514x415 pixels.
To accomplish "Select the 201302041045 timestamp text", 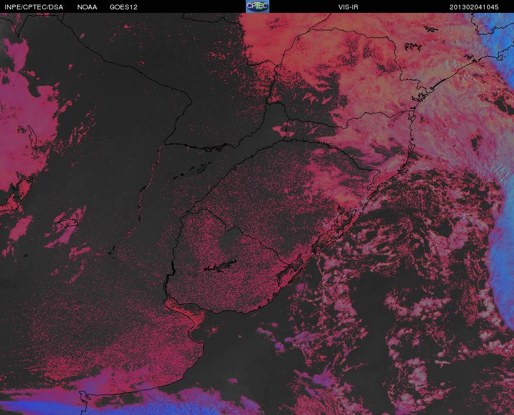I will (x=474, y=7).
